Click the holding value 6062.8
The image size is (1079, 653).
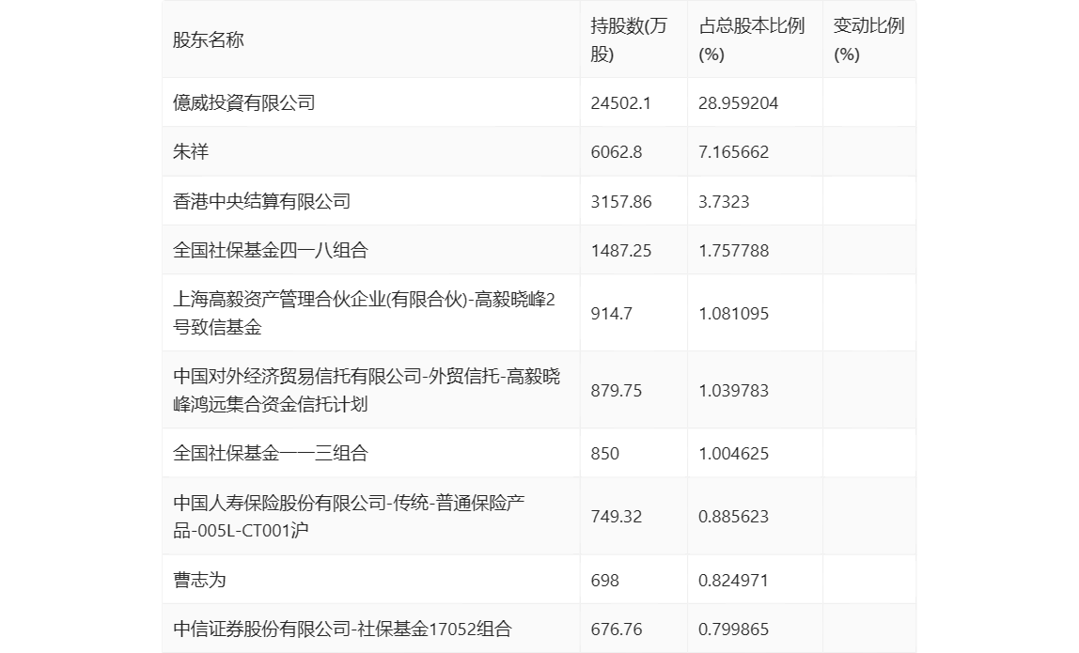click(x=617, y=152)
